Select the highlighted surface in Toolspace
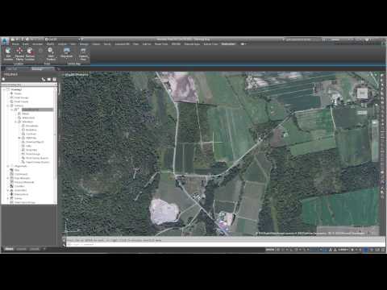Image resolution: width=387 pixels, height=290 pixels. pyautogui.click(x=38, y=110)
